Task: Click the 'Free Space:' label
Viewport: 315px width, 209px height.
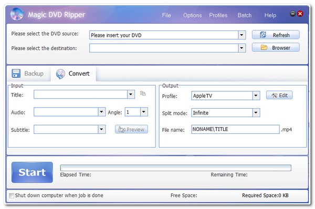Action: (184, 195)
